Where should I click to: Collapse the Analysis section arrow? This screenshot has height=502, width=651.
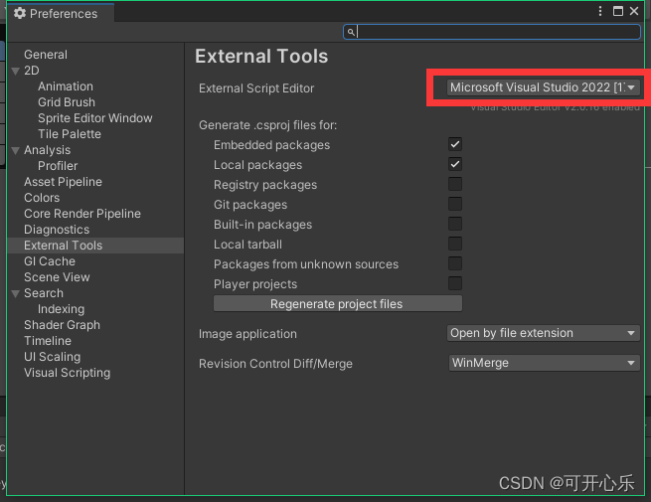(x=15, y=151)
